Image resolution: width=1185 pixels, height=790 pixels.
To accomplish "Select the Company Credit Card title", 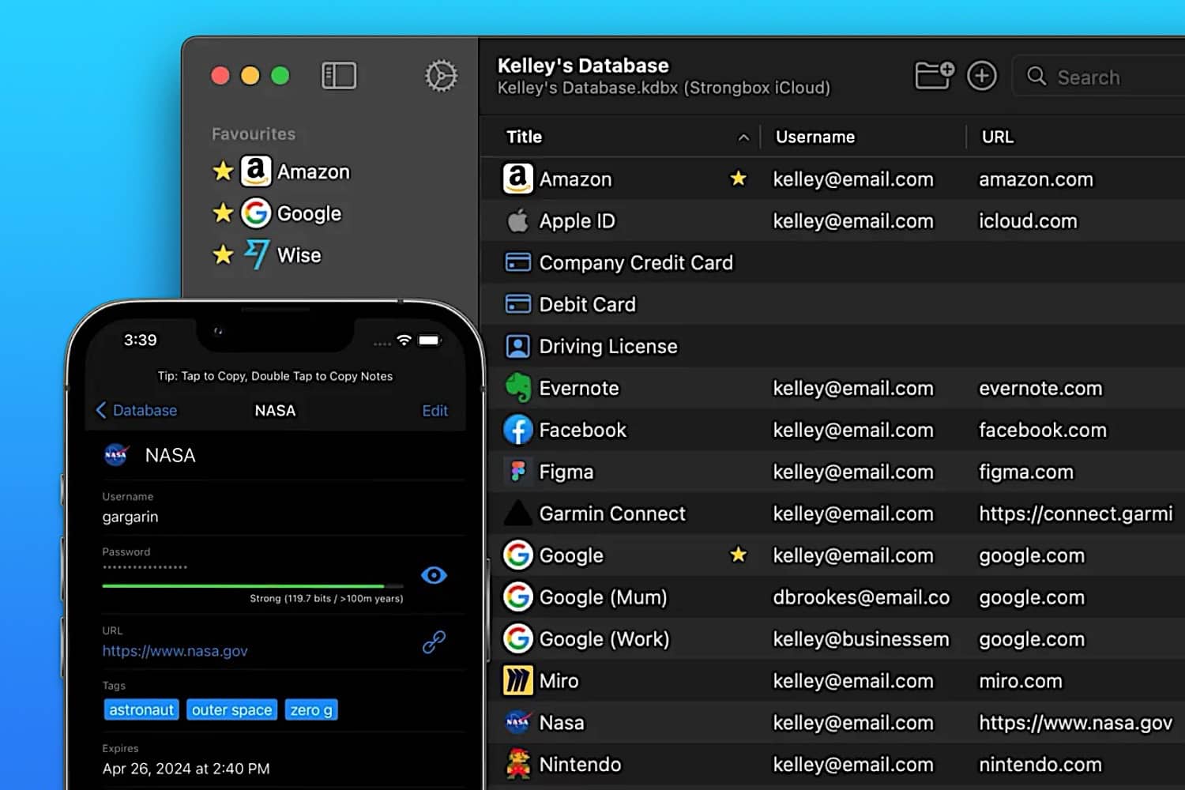I will click(636, 262).
